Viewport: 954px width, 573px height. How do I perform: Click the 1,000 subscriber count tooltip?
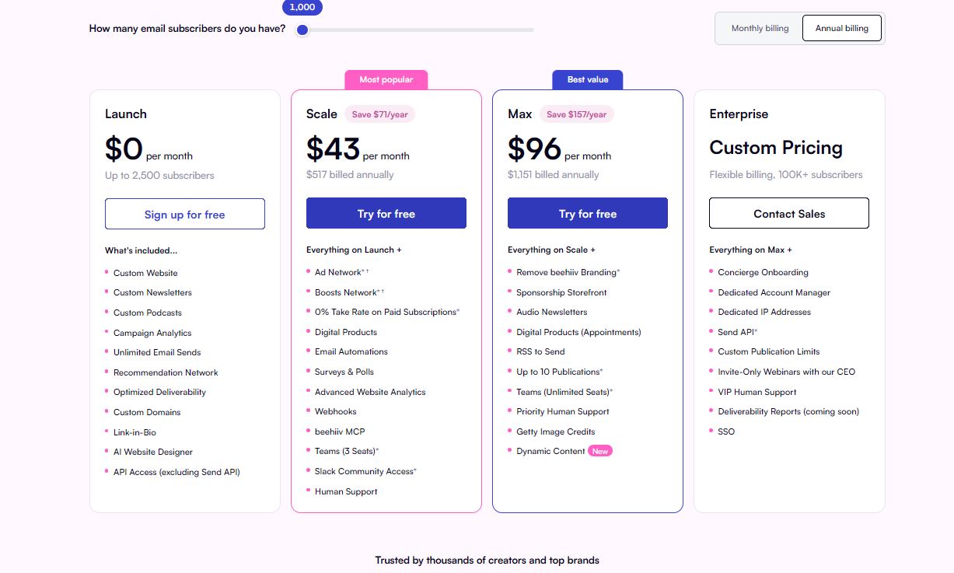(302, 7)
